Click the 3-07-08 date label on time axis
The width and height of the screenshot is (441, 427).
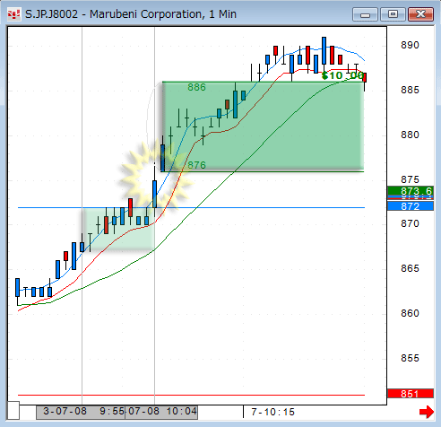pos(65,411)
